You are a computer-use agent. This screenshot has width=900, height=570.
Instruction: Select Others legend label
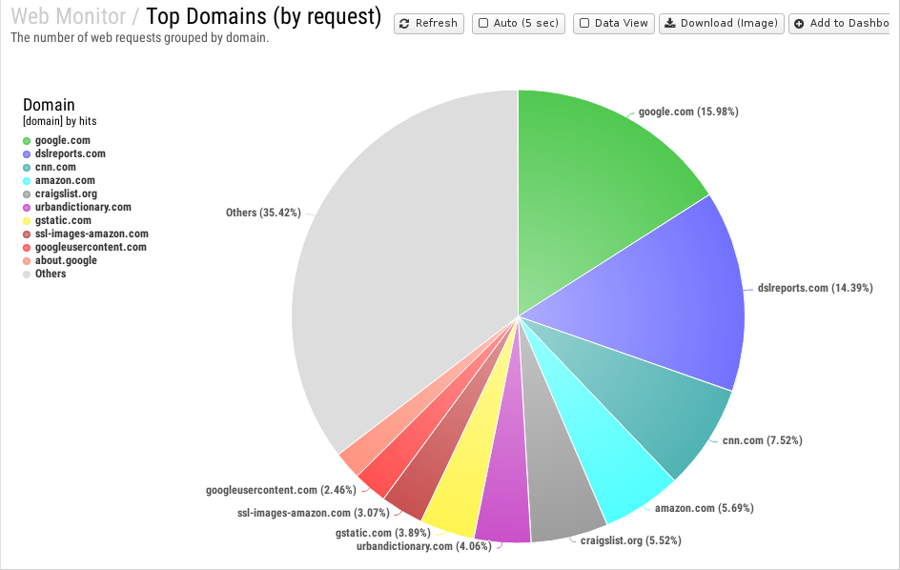[x=51, y=274]
